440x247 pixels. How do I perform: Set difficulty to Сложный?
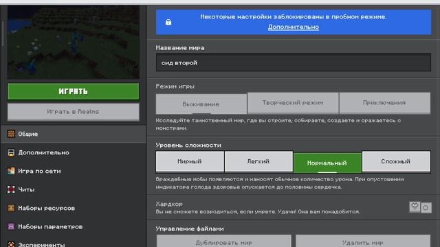tap(396, 161)
